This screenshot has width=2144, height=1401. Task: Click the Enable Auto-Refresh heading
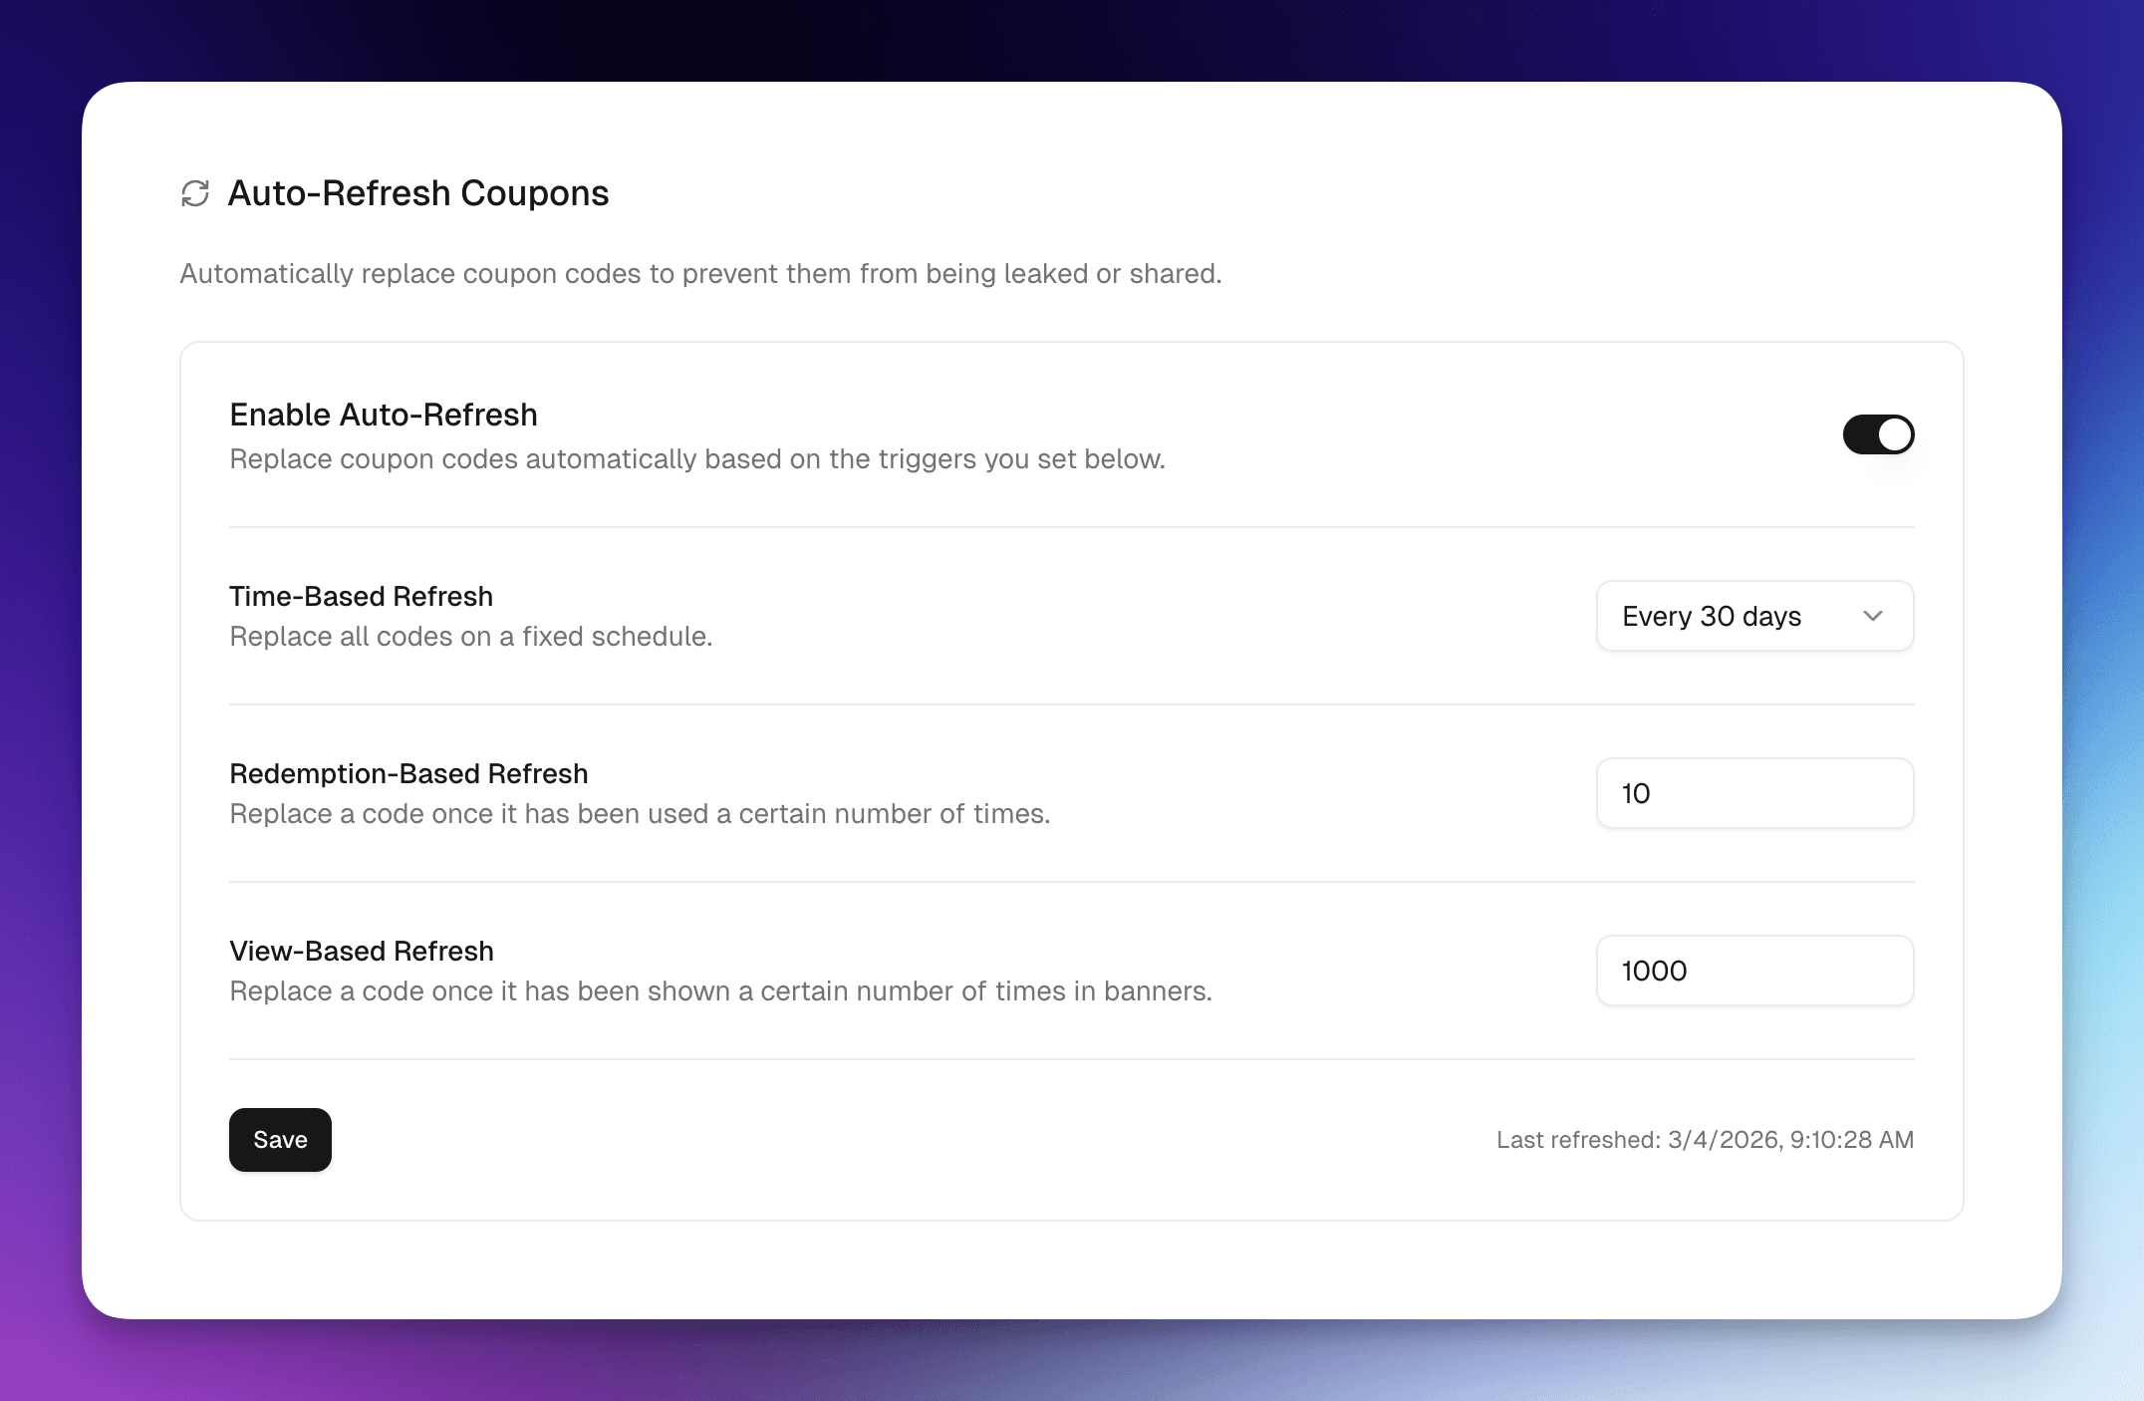click(x=384, y=414)
